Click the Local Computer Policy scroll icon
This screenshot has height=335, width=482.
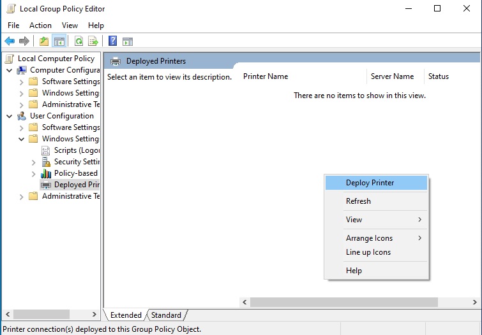click(x=10, y=59)
